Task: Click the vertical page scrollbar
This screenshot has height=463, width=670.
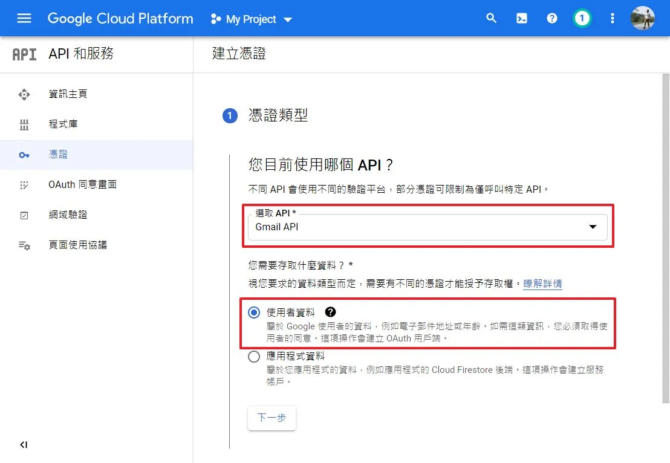Action: [x=666, y=238]
